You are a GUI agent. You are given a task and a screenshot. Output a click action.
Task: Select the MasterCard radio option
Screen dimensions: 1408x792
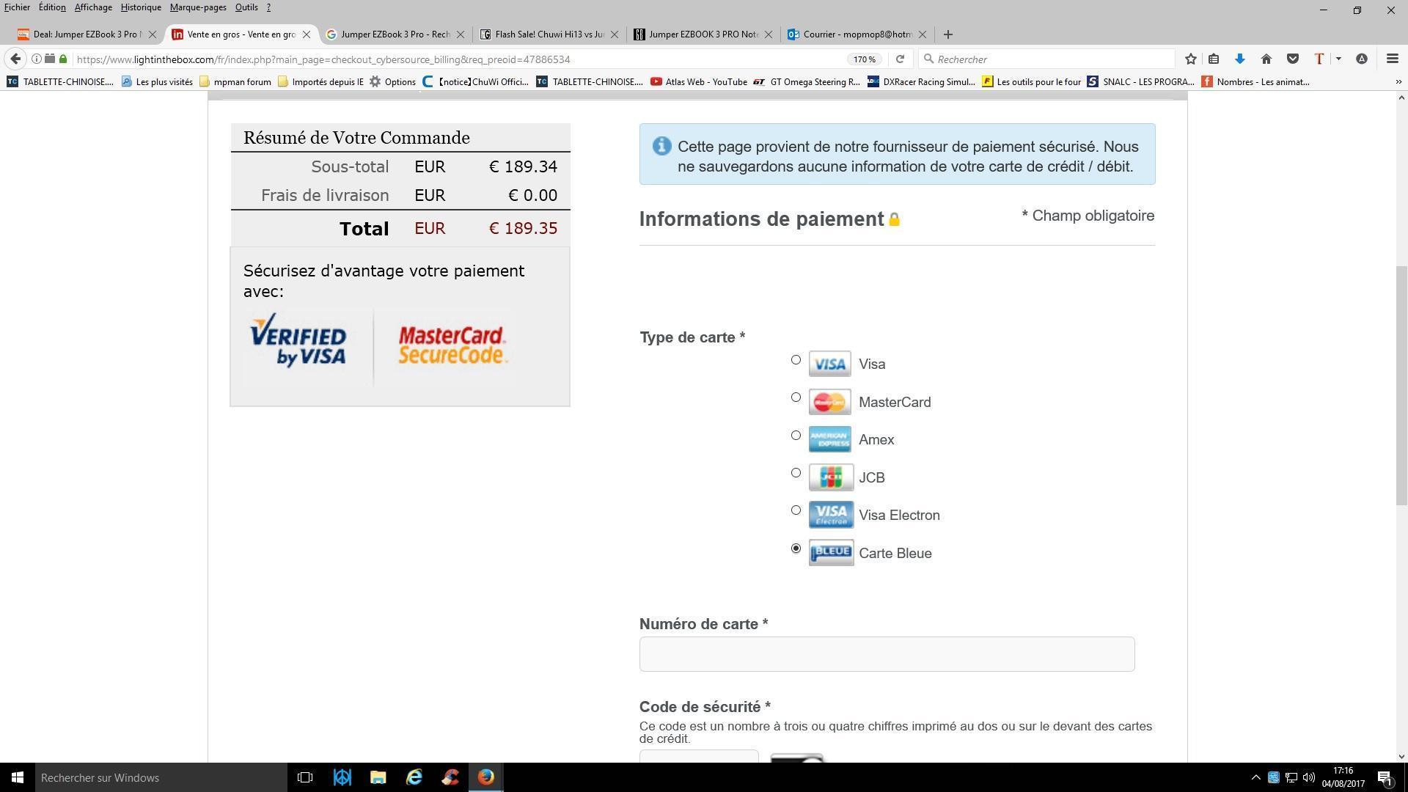796,397
